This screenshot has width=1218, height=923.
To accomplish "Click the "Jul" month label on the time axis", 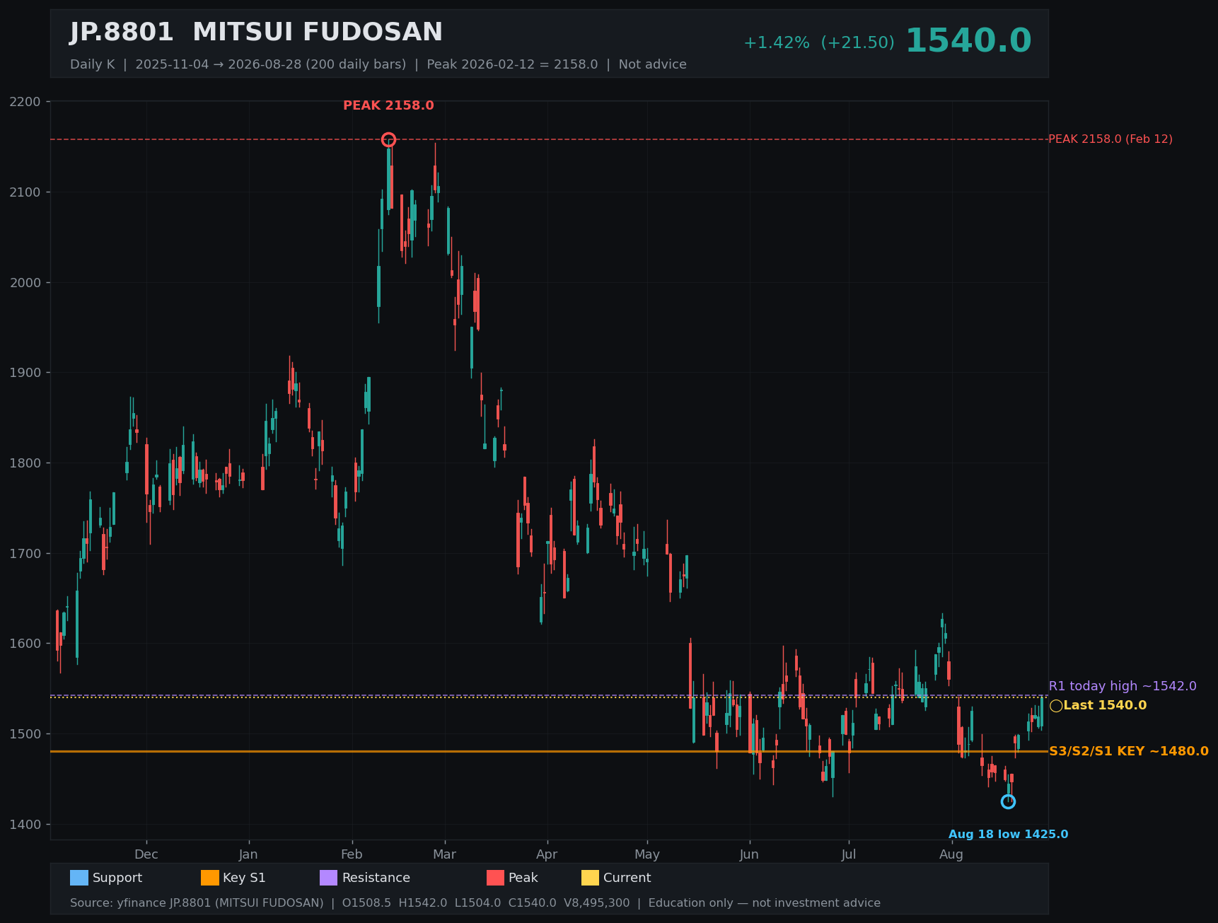I will [x=849, y=854].
